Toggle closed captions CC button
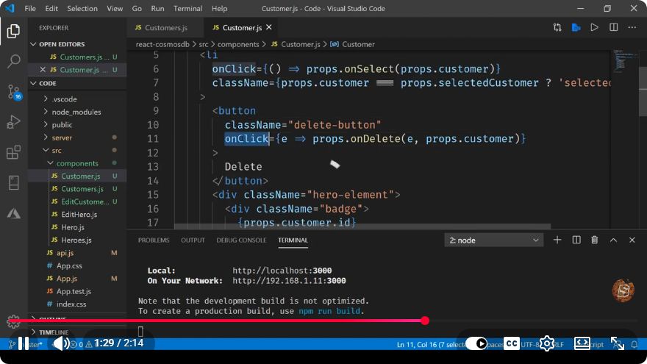This screenshot has width=647, height=364. 512,343
